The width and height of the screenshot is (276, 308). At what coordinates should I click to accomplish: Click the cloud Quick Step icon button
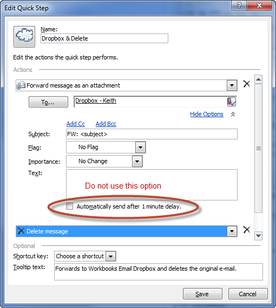[x=24, y=37]
